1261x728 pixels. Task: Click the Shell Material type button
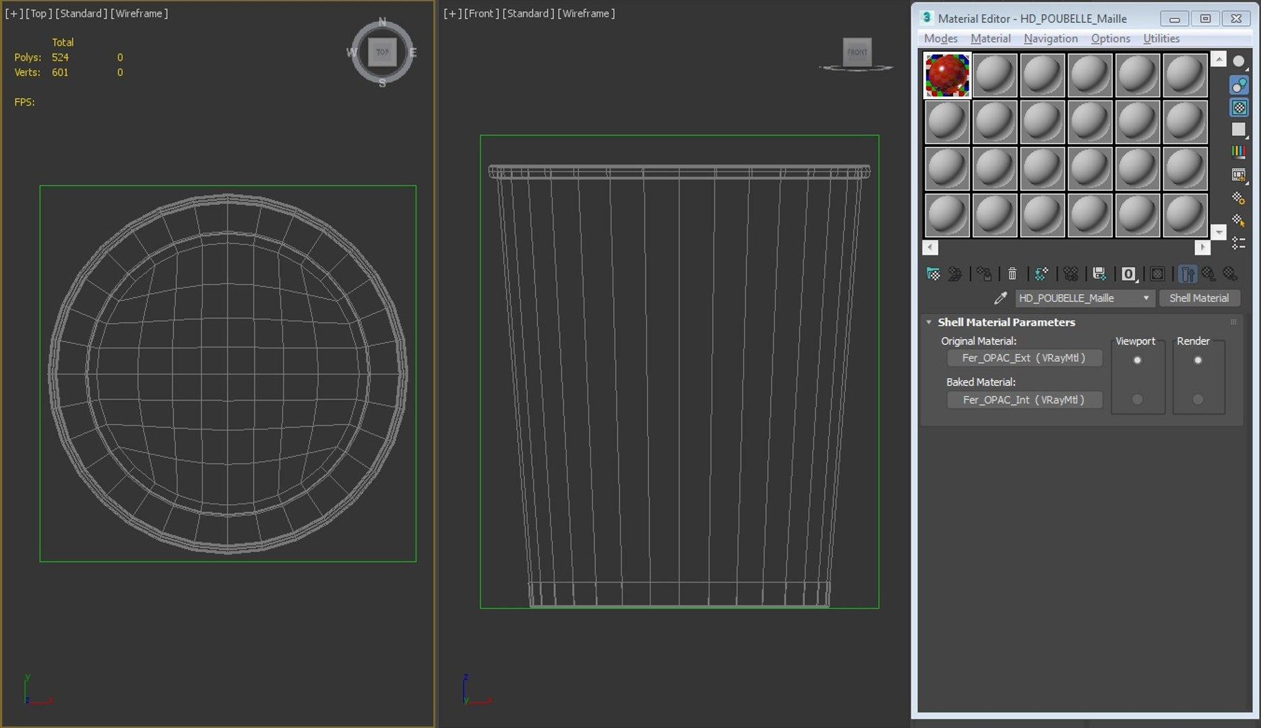pyautogui.click(x=1199, y=298)
